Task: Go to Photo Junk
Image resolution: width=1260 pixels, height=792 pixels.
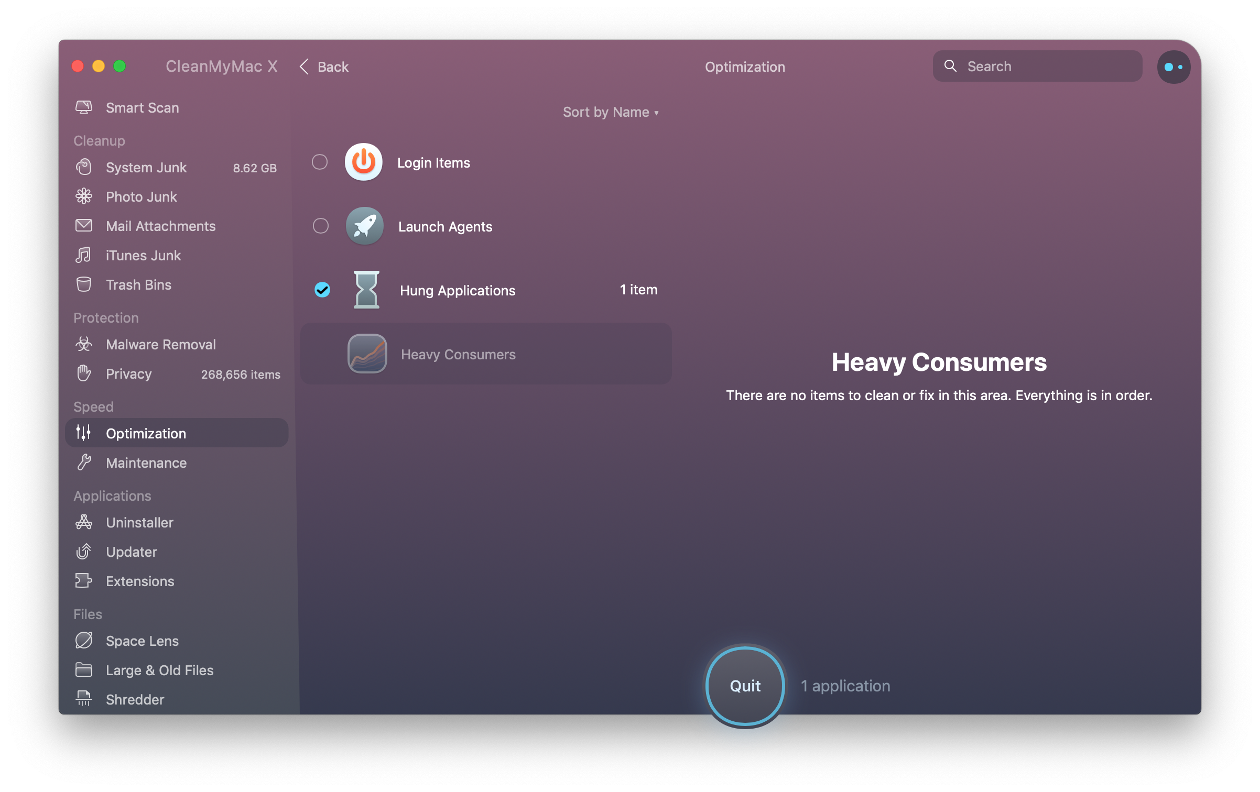Action: pyautogui.click(x=177, y=196)
